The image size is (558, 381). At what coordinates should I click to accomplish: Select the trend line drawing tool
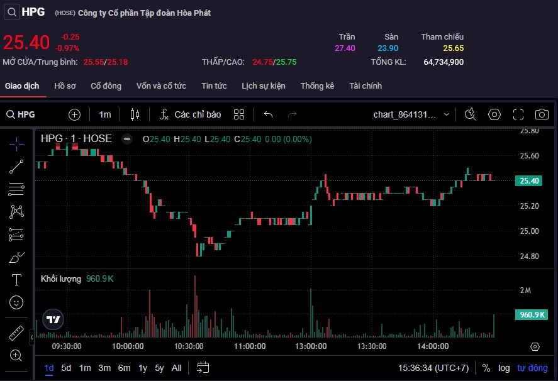17,167
